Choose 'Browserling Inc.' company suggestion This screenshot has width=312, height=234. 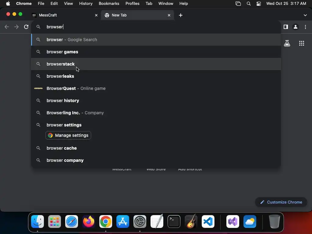point(156,113)
